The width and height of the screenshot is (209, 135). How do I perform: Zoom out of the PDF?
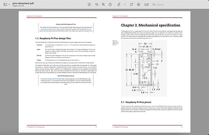point(97,5)
